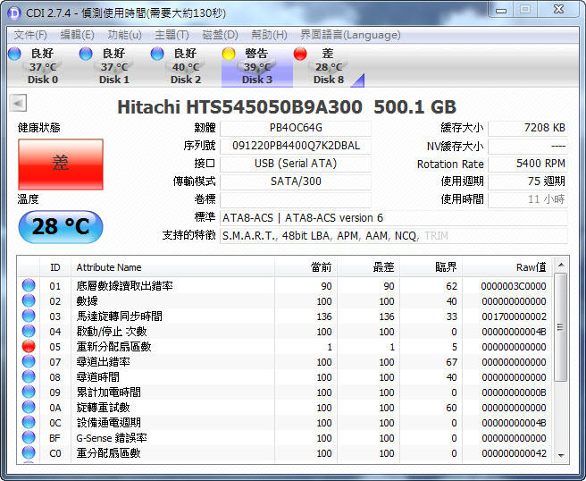
Task: Click status icon of attribute 04
Action: tap(29, 332)
